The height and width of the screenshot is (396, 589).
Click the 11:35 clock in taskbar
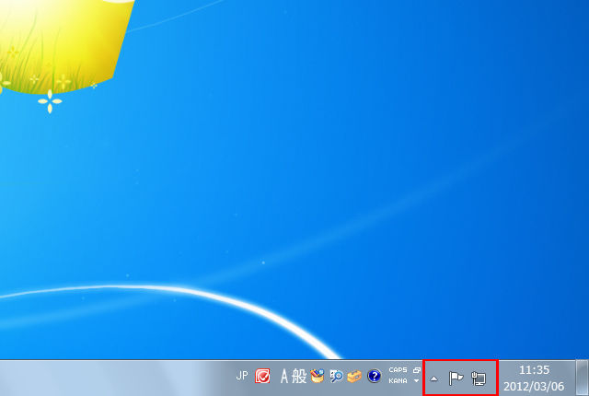534,370
